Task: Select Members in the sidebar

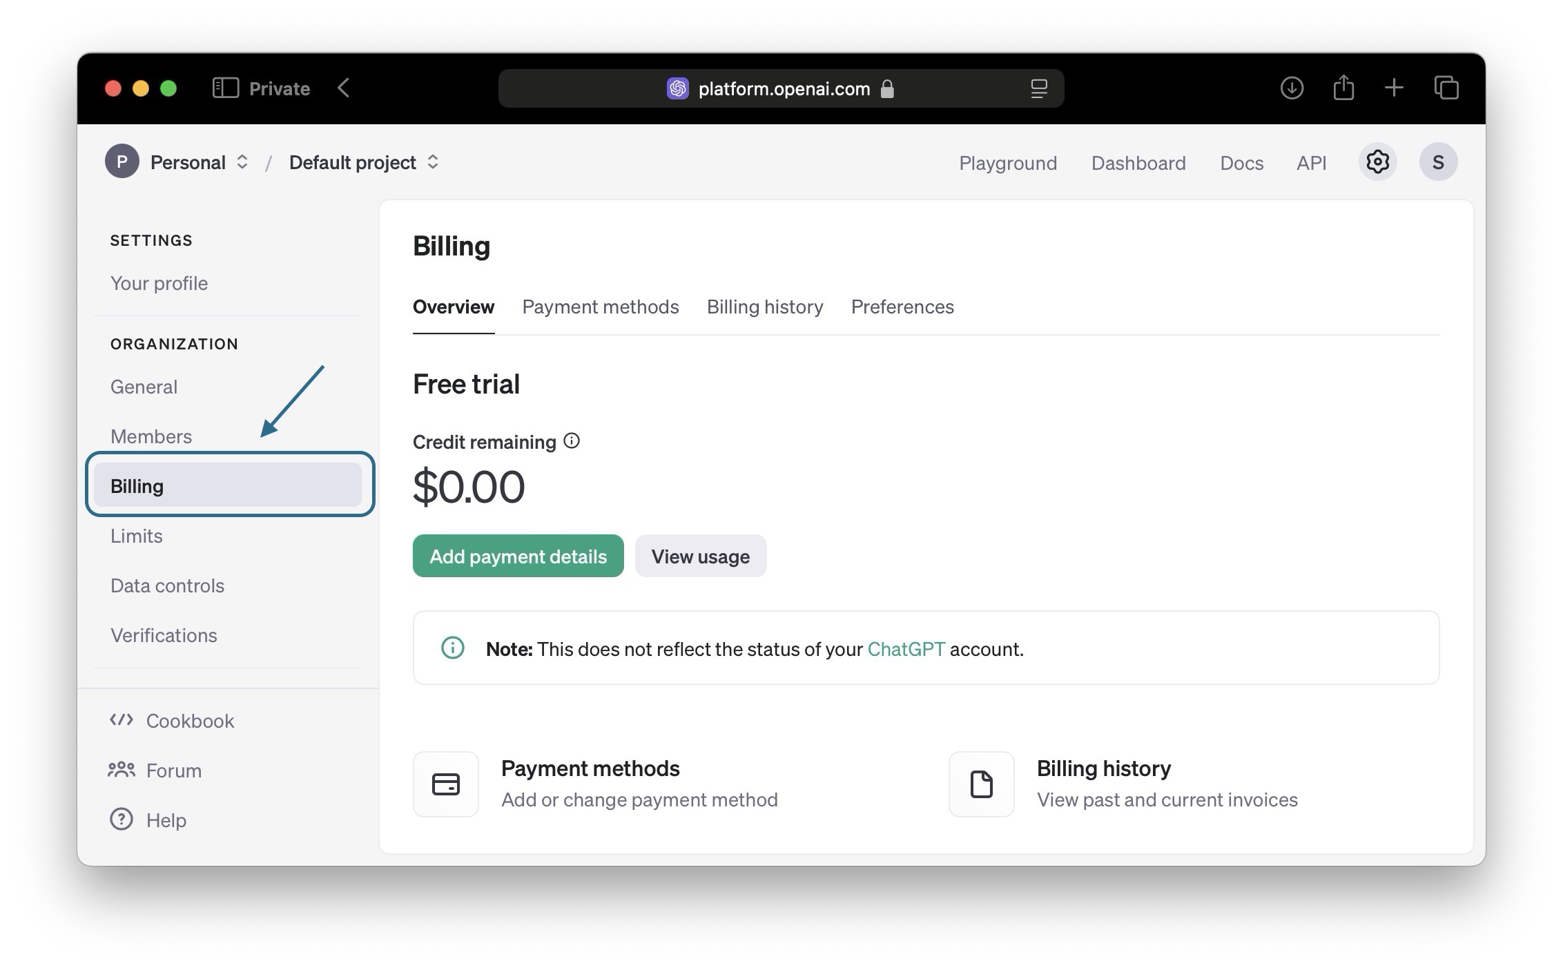Action: (x=151, y=436)
